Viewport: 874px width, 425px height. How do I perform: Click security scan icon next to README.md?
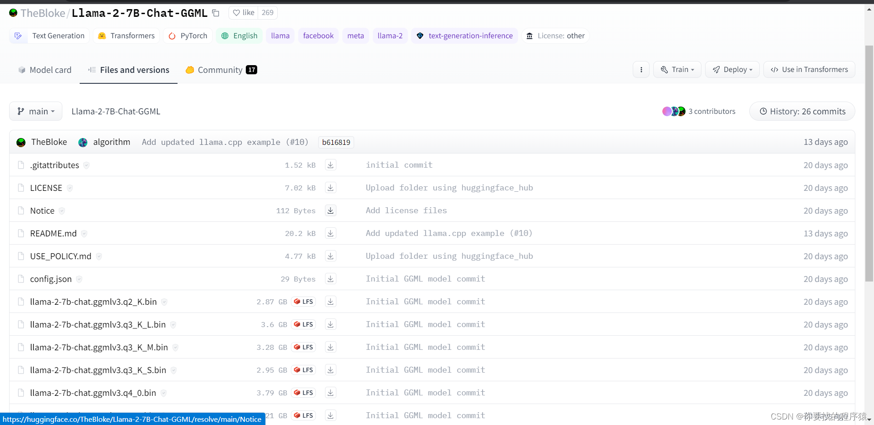pos(84,234)
